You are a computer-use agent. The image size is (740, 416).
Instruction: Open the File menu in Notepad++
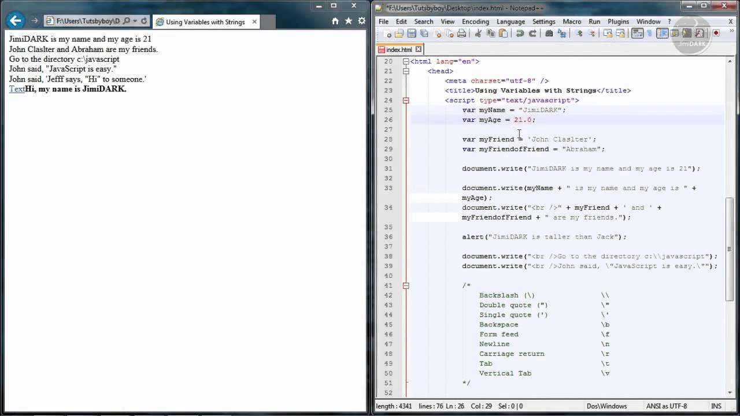(x=384, y=21)
